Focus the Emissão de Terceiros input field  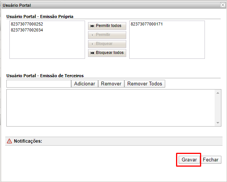[x=39, y=84]
